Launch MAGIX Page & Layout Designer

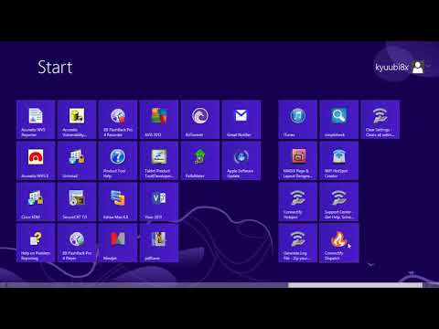[x=297, y=161]
